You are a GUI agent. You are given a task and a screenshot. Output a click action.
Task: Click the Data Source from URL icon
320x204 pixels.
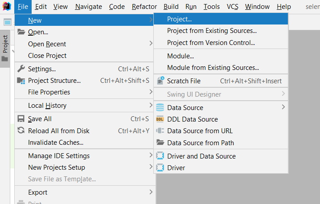pos(160,131)
